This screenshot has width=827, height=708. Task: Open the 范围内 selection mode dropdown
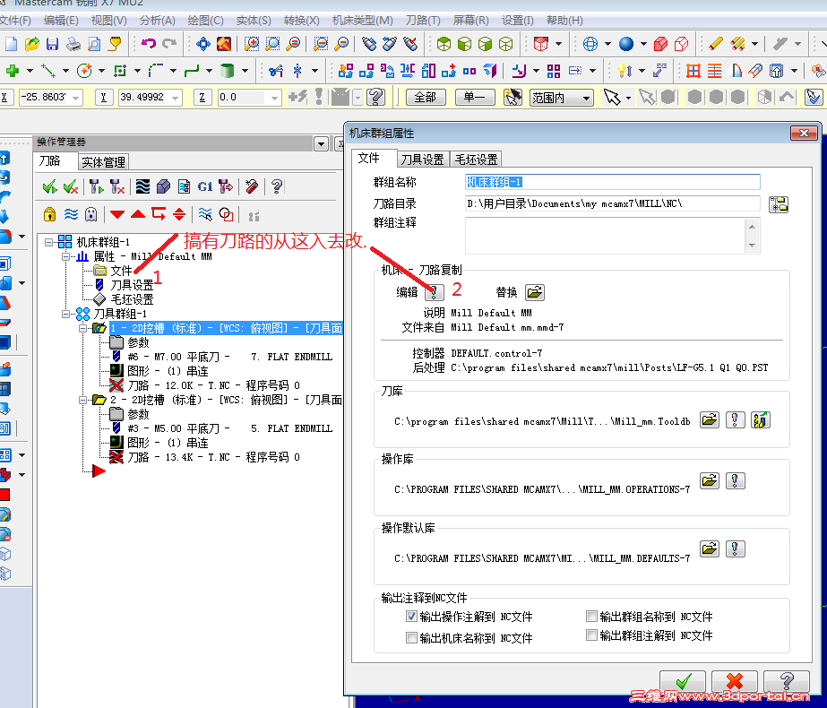pyautogui.click(x=586, y=98)
